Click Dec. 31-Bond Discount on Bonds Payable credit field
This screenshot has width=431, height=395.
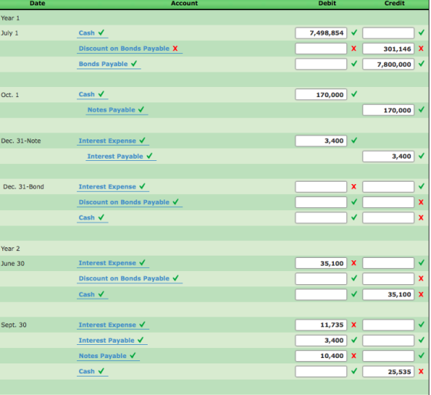click(389, 203)
